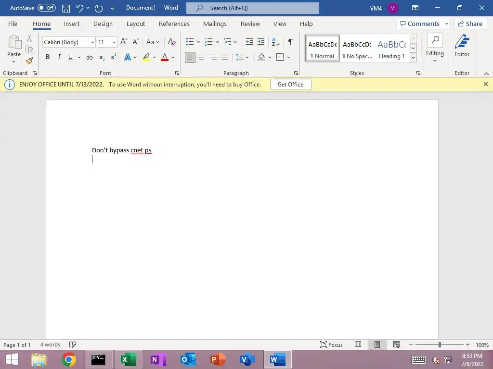Expand the Styles gallery More arrow
Image resolution: width=493 pixels, height=369 pixels.
tap(414, 57)
